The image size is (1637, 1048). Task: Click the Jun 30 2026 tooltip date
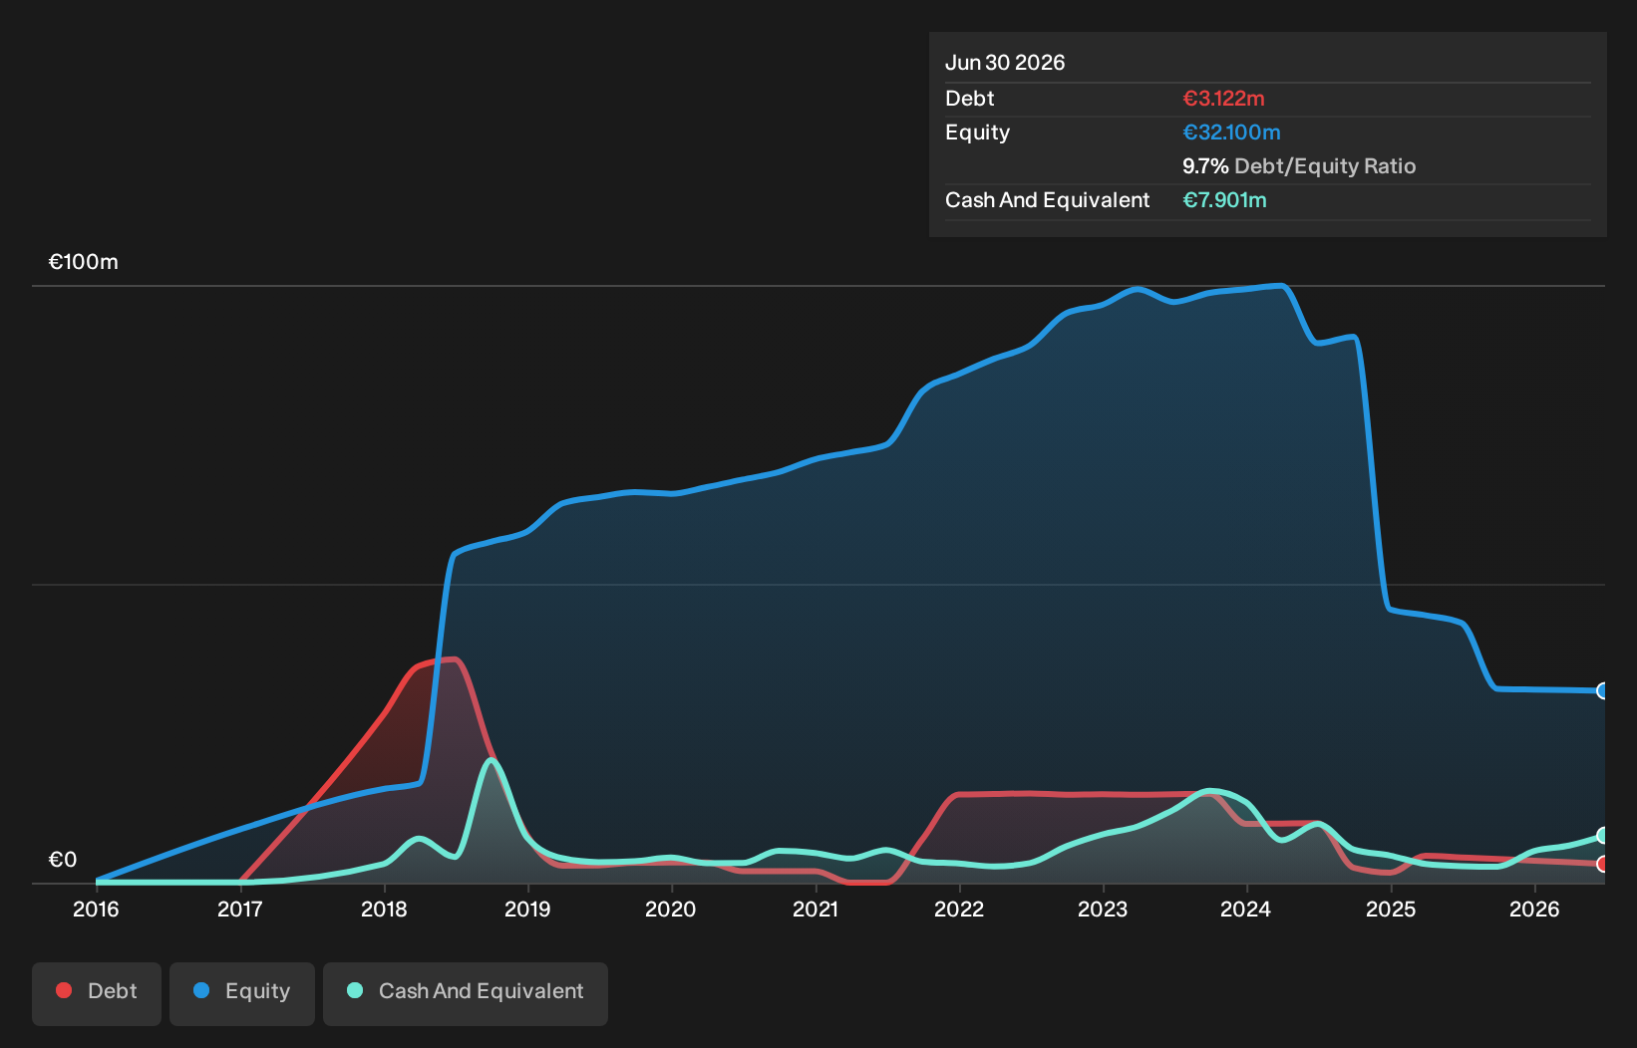1005,63
